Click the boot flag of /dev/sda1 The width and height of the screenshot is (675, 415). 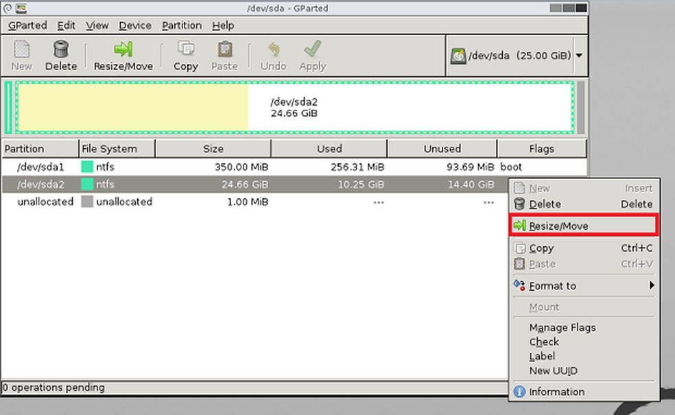pos(511,167)
